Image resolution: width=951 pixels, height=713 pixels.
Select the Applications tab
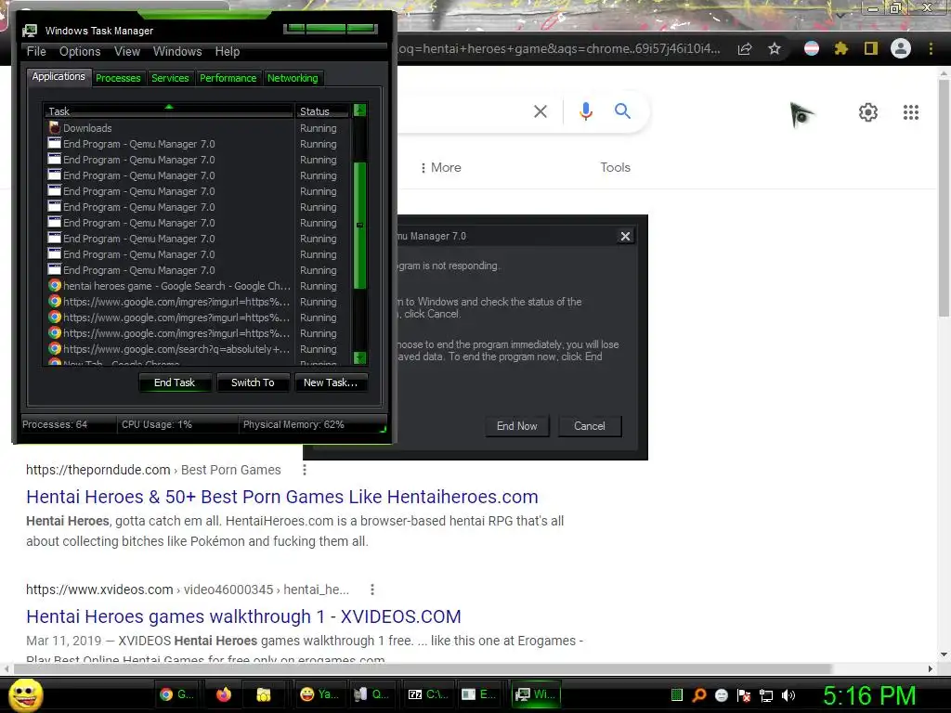(59, 76)
